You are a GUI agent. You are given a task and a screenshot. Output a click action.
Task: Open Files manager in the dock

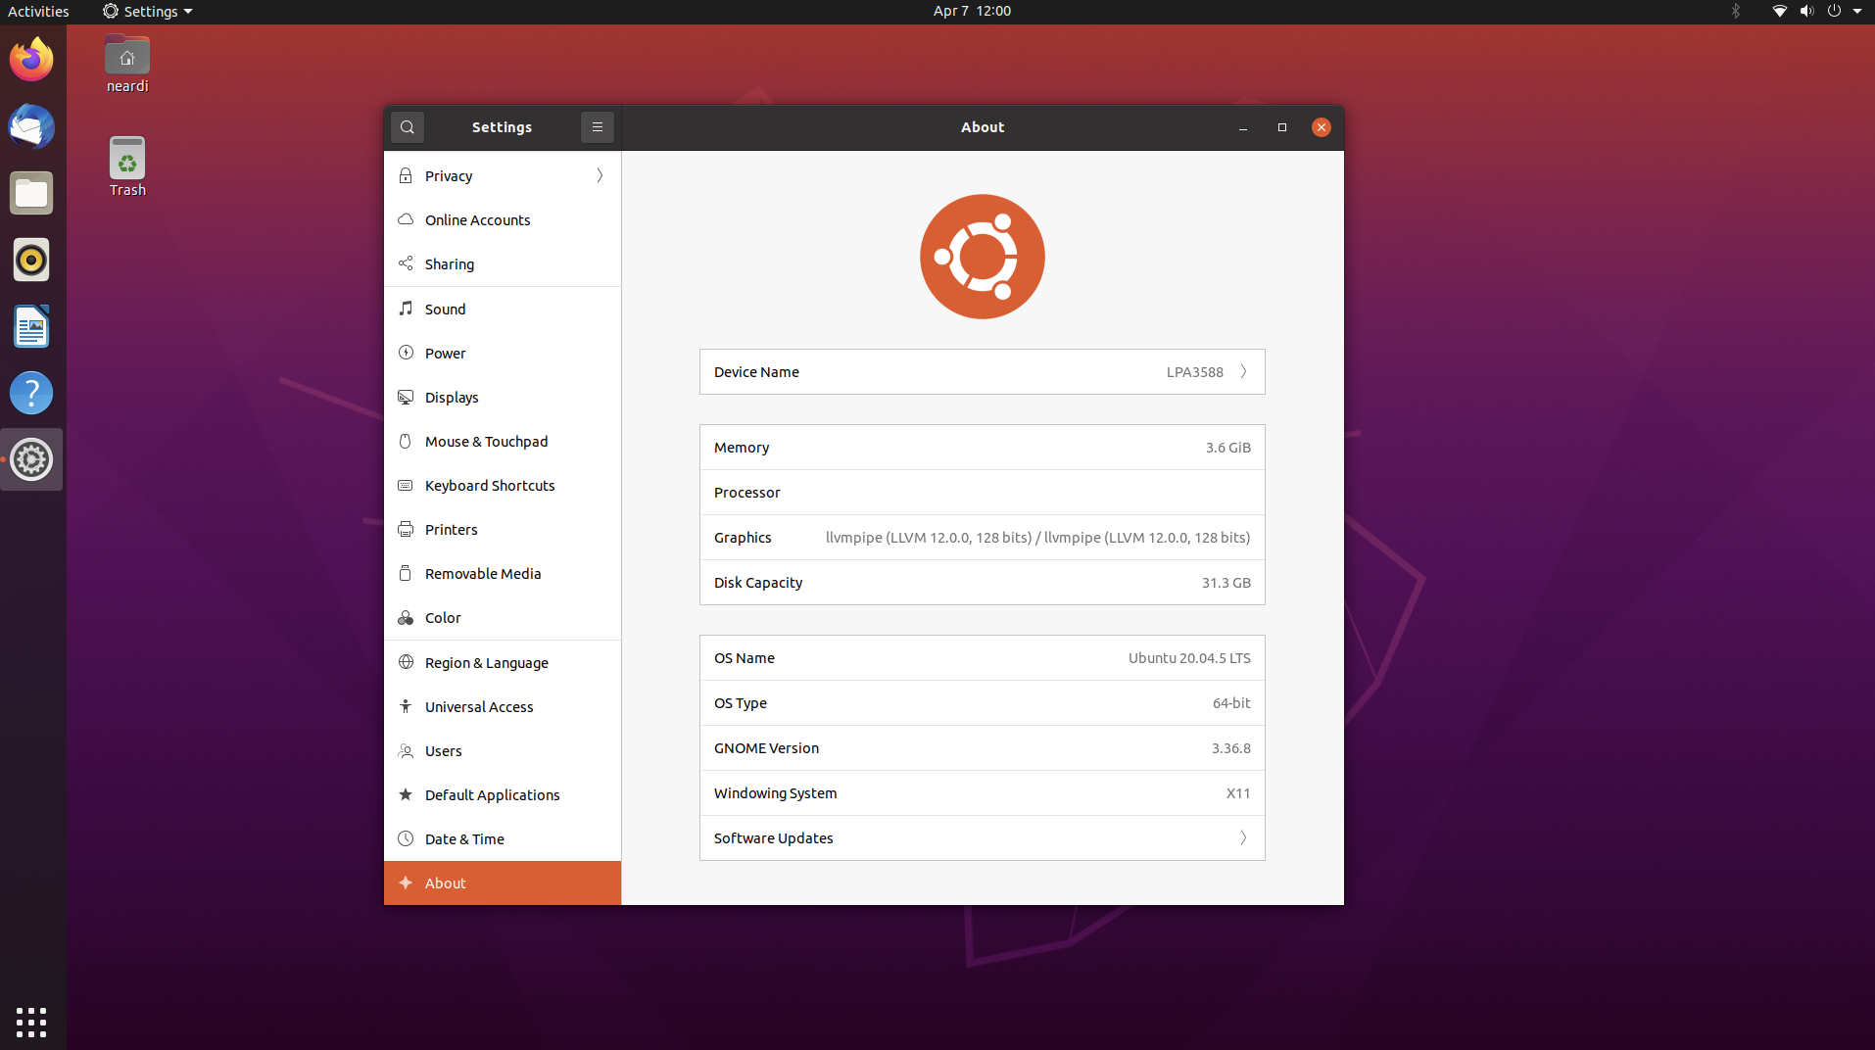pyautogui.click(x=31, y=193)
